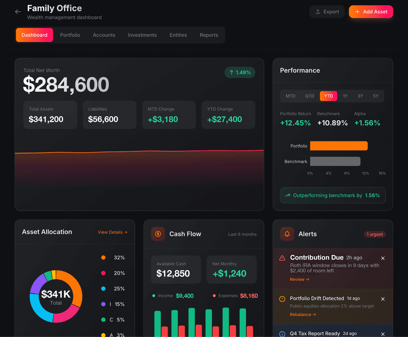
Task: Click the pink 20% legend dot
Action: [103, 273]
